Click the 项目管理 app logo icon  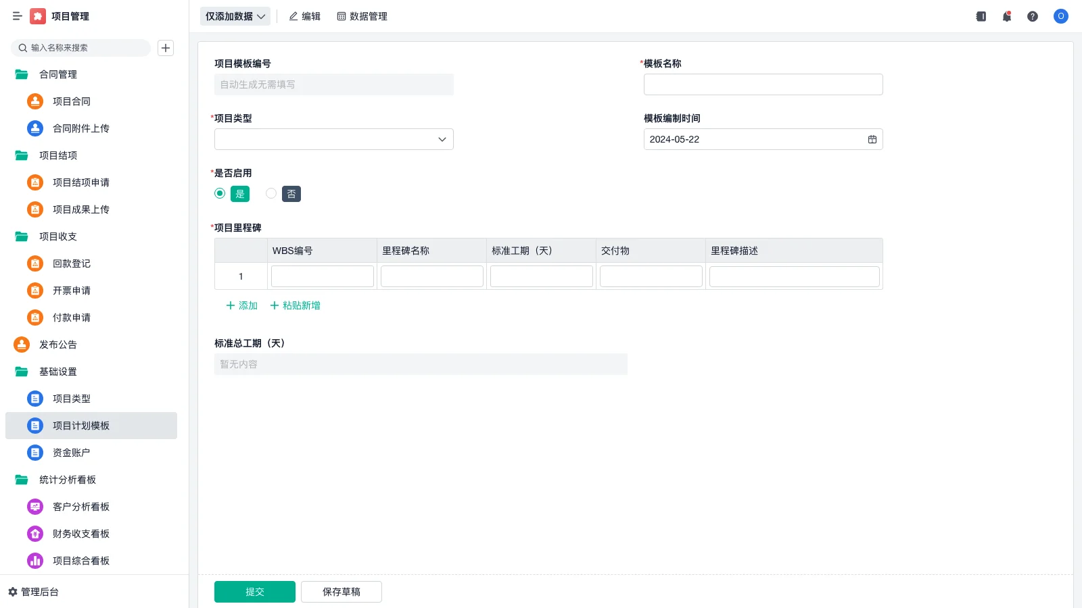[38, 16]
